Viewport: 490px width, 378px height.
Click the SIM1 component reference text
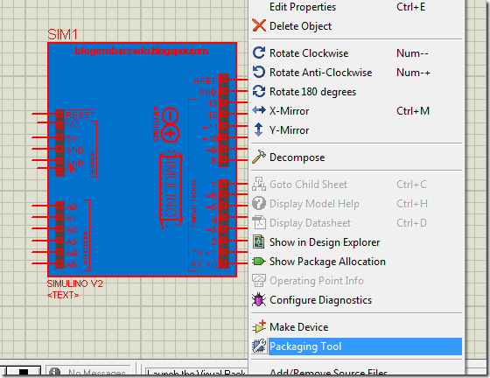tap(62, 34)
